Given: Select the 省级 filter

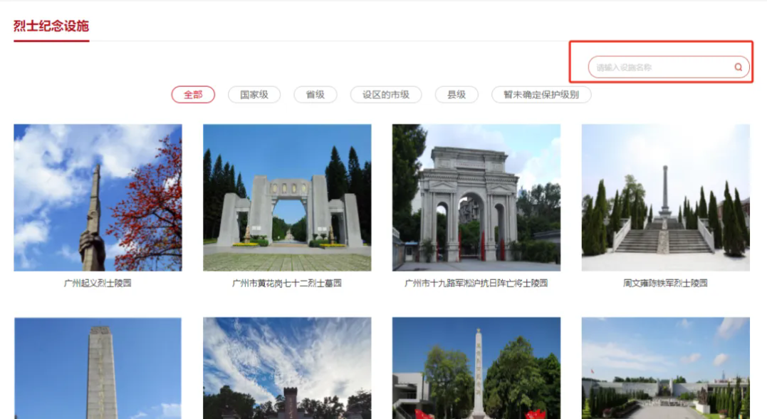Looking at the screenshot, I should click(315, 94).
